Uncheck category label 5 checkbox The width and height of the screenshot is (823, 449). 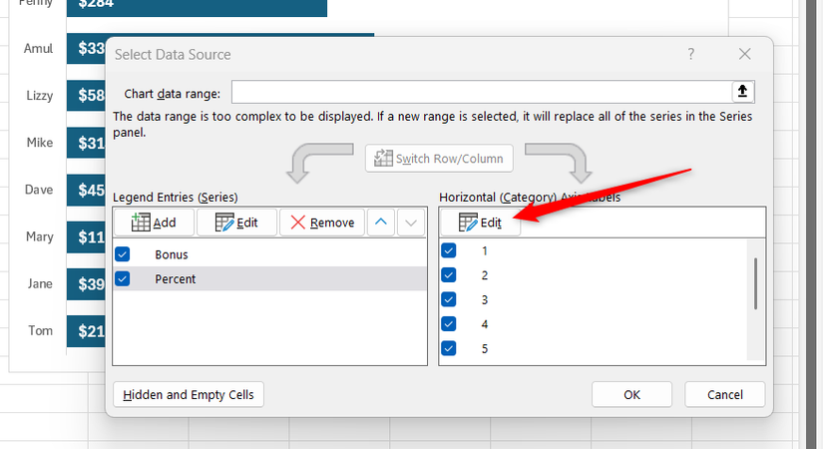(x=448, y=348)
